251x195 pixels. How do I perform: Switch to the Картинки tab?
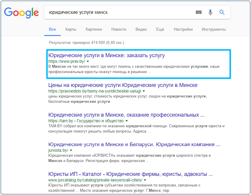[x=94, y=29]
